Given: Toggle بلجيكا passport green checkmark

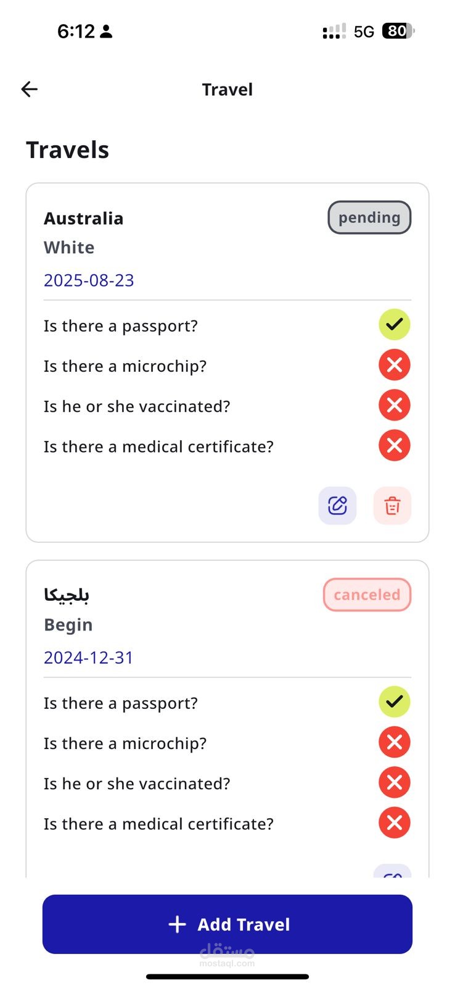Looking at the screenshot, I should pos(395,701).
